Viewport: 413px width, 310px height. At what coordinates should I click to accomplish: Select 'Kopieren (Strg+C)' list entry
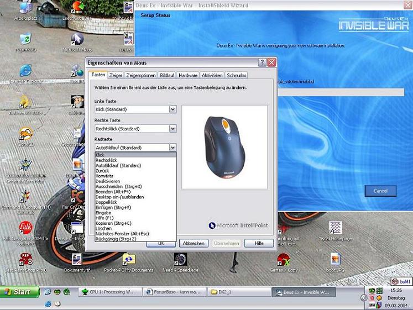(x=135, y=223)
